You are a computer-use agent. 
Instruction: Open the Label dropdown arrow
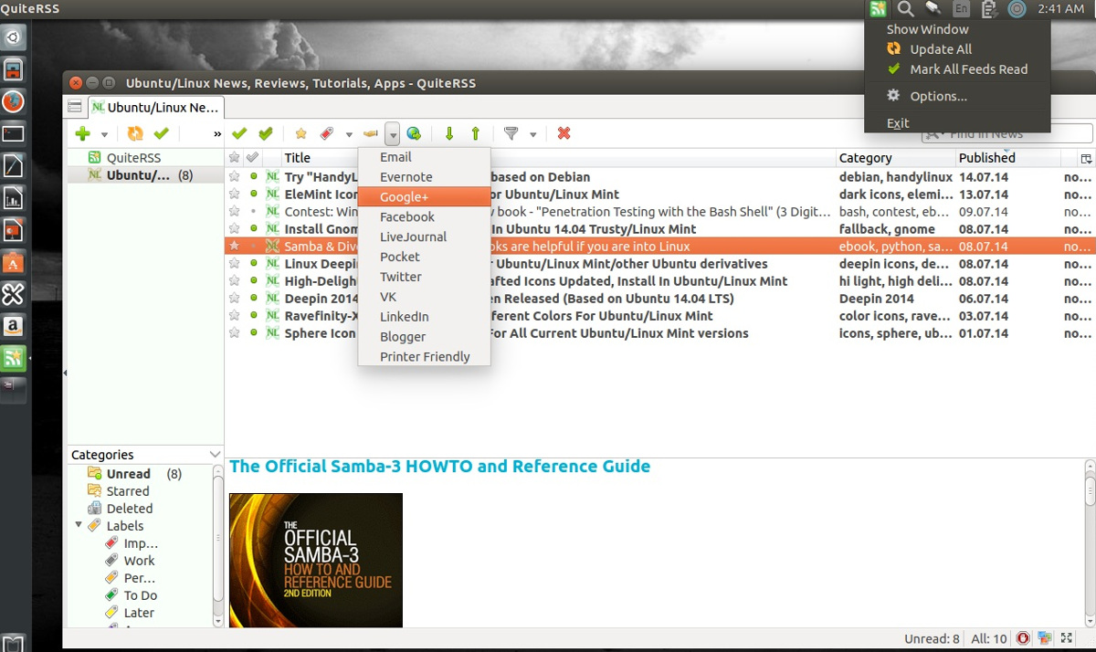(x=349, y=135)
